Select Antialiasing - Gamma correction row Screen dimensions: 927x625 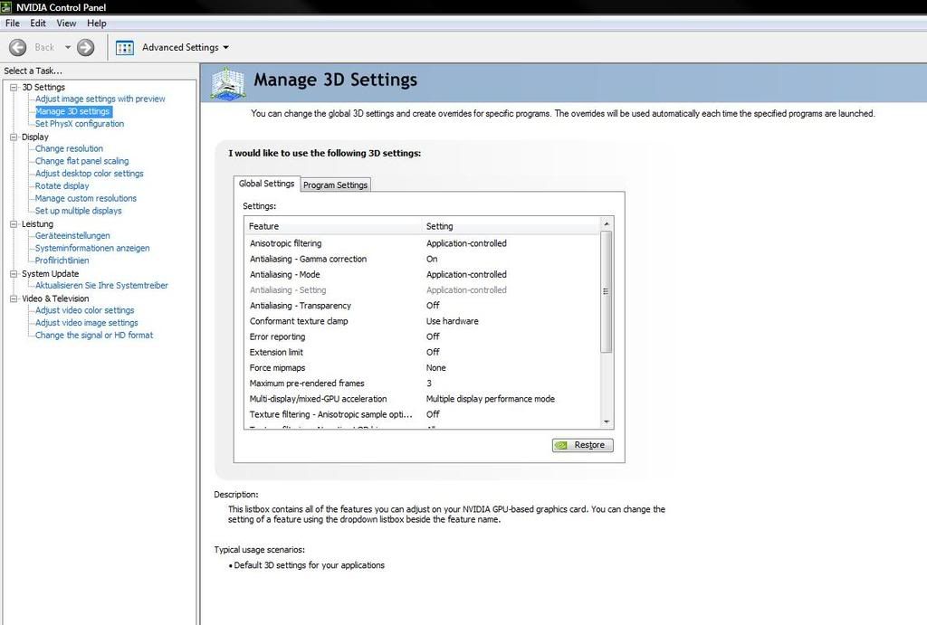tap(422, 259)
